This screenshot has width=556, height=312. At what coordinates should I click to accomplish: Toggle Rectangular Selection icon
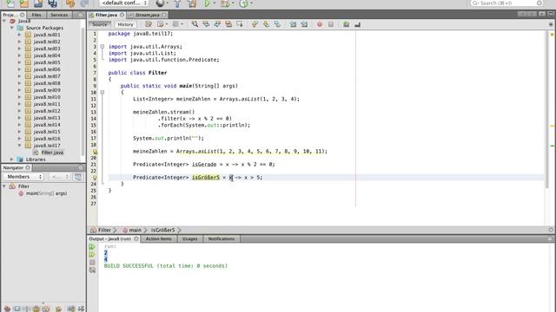[x=240, y=24]
